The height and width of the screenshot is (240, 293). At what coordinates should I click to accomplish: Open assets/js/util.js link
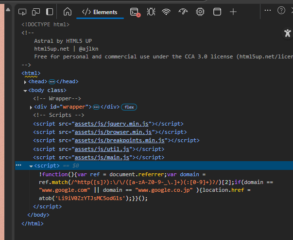102,149
